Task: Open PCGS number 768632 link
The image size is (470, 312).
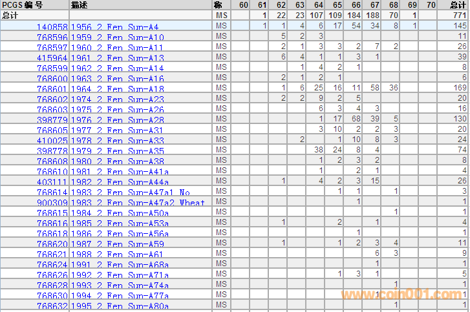Action: [x=52, y=306]
